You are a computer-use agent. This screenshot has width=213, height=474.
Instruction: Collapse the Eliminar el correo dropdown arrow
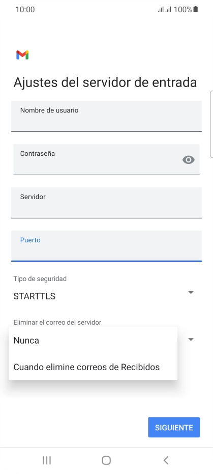click(191, 340)
